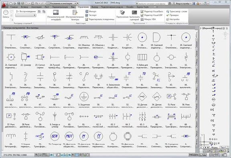This screenshot has height=158, width=231.
Task: Click the Приложения load button
Action: 122,14
